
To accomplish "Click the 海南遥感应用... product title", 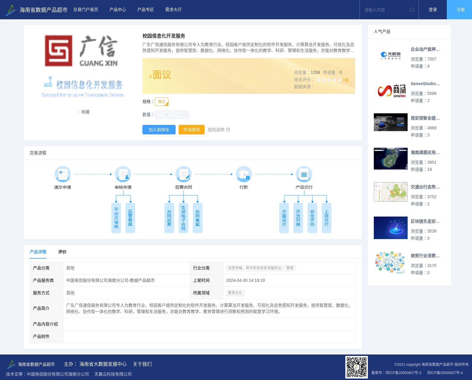I will 425,152.
